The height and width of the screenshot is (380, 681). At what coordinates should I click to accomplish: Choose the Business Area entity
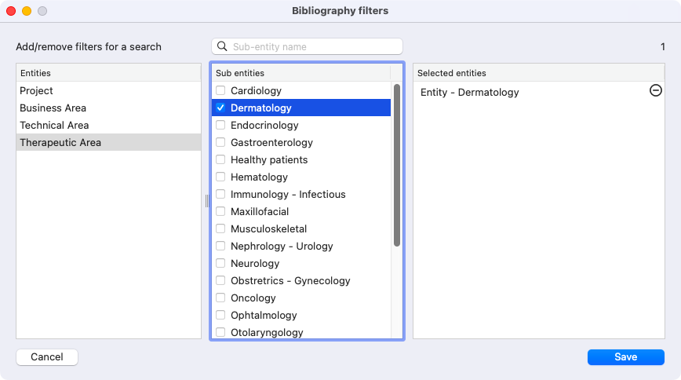pyautogui.click(x=108, y=108)
